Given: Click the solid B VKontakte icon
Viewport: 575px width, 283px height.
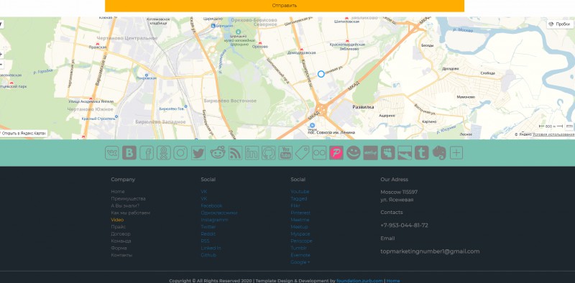Looking at the screenshot, I should (x=129, y=153).
